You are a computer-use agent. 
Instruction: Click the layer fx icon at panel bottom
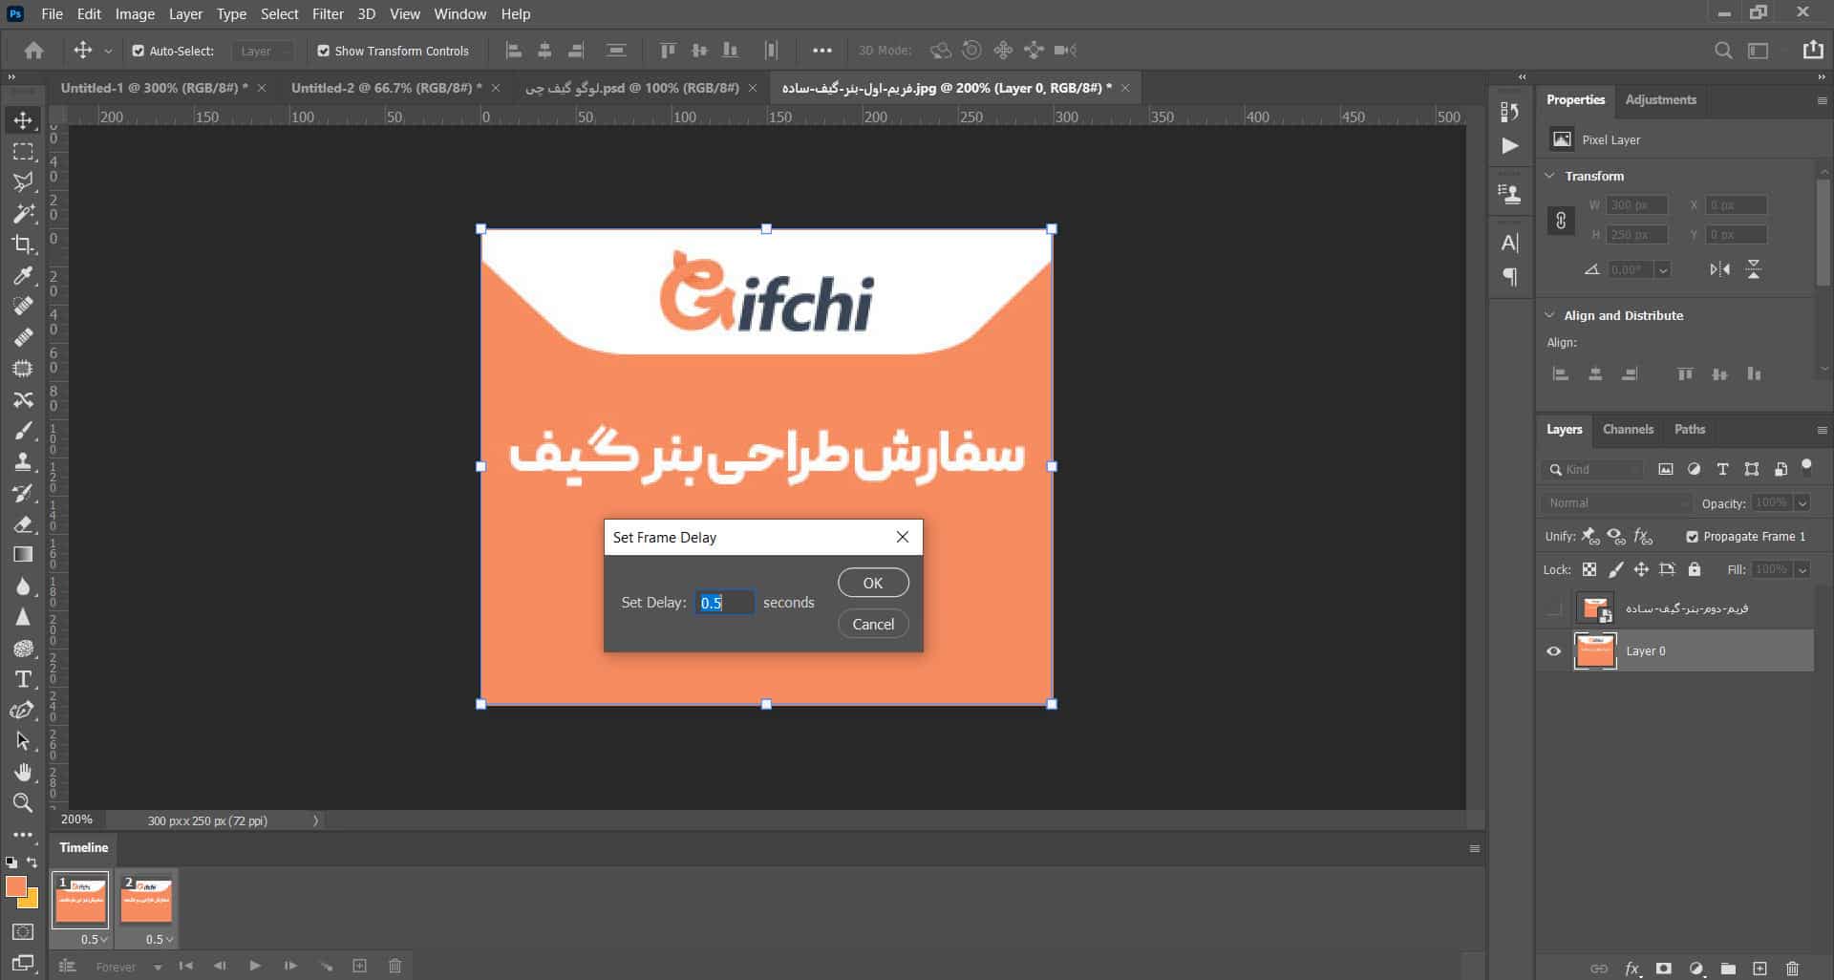(1632, 968)
